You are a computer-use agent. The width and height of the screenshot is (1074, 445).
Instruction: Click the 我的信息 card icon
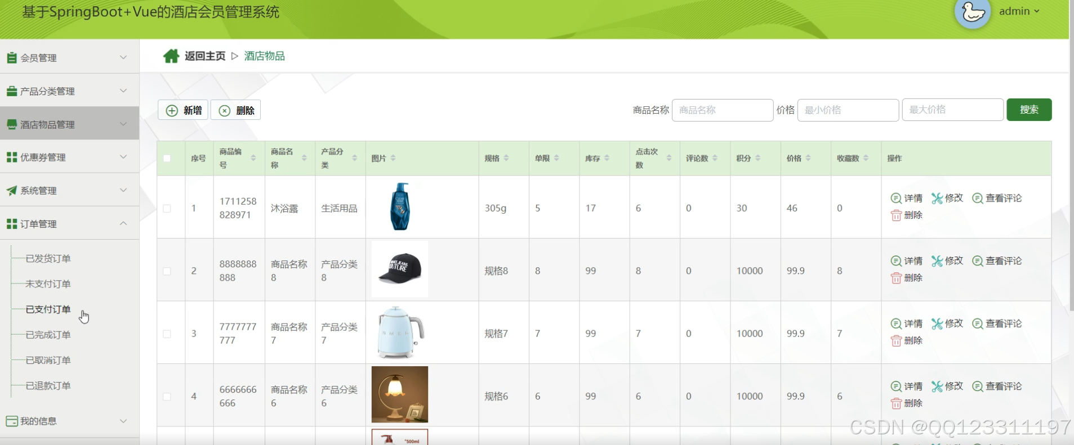(11, 421)
